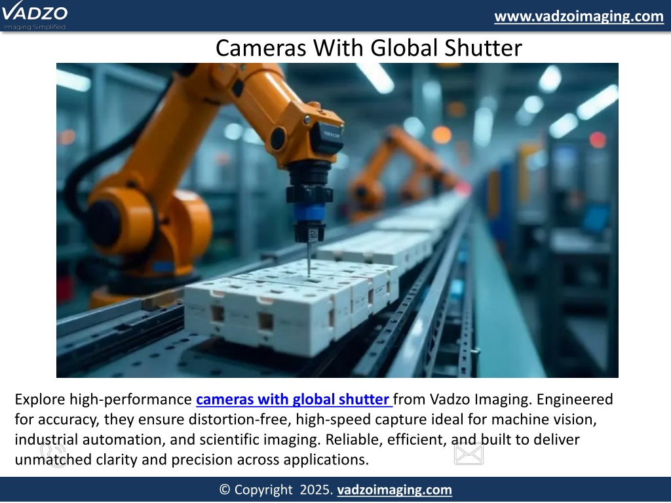671x503 pixels.
Task: Click the phone handset icon
Action: click(x=52, y=453)
